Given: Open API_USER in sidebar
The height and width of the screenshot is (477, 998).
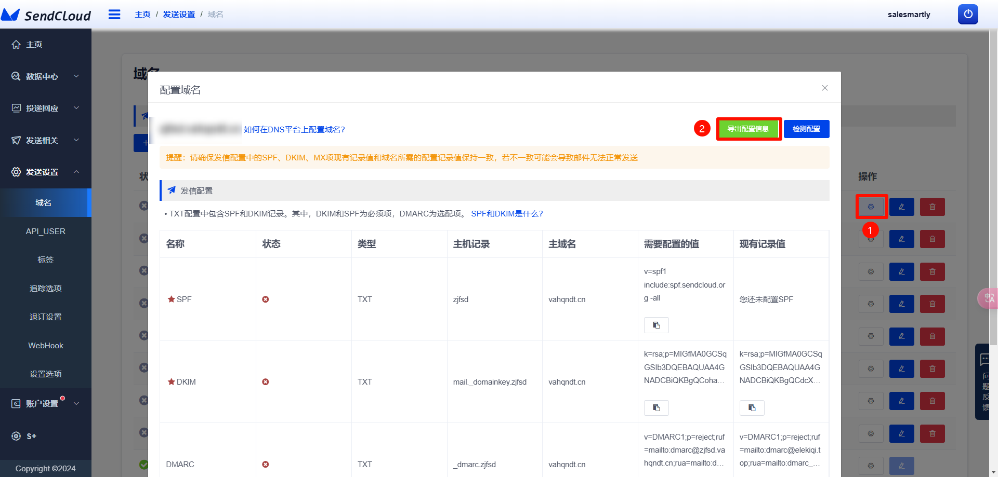Looking at the screenshot, I should click(x=46, y=231).
